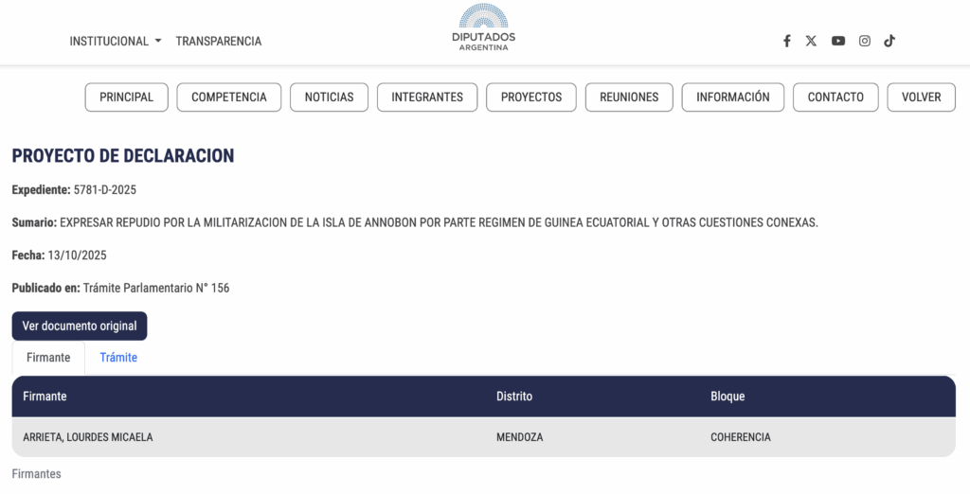970x494 pixels.
Task: Click the Diputados Argentina logo
Action: tap(483, 28)
